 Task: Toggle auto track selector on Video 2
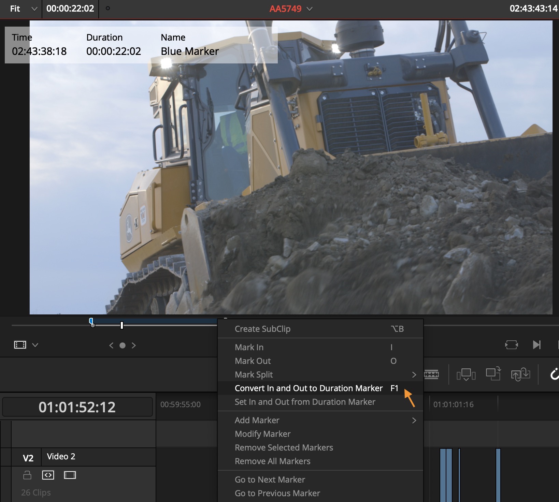48,475
